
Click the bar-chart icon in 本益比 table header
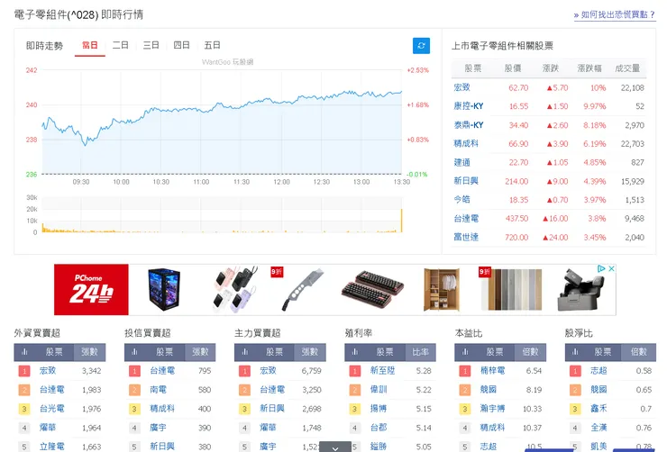465,352
